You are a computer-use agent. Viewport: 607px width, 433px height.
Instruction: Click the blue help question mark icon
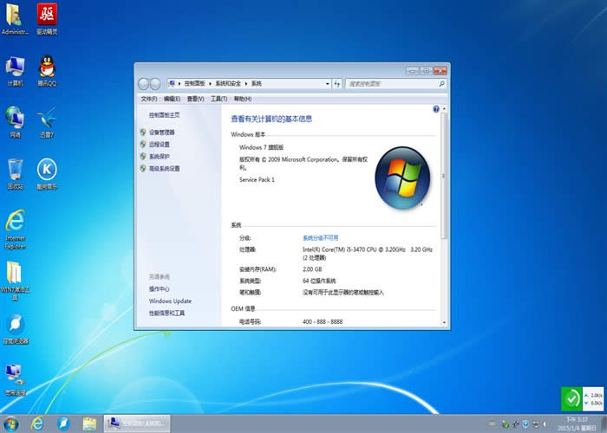point(435,108)
